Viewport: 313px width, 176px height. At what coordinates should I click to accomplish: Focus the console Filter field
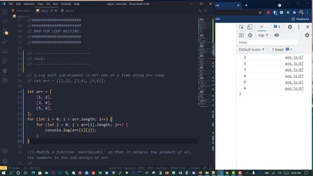point(268,43)
